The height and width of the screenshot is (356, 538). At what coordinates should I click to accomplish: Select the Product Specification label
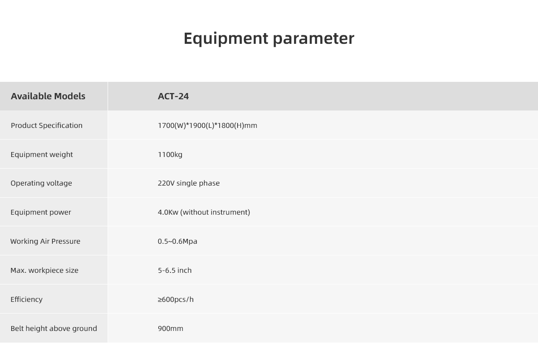click(47, 125)
